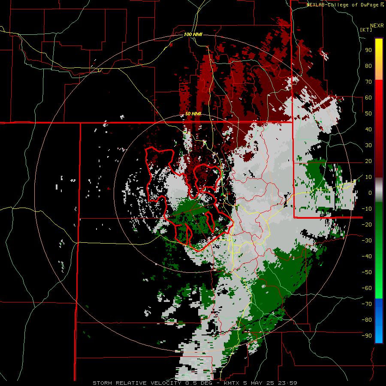Screen dimensions: 386x386
Task: Select the -30 value on velocity scale
Action: point(367,241)
